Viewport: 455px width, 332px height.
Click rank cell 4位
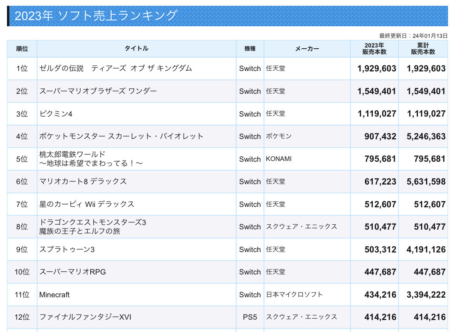[x=22, y=136]
